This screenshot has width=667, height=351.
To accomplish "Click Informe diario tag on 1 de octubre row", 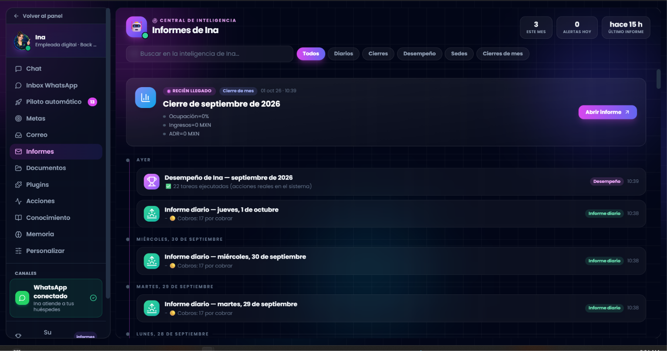I will 604,213.
